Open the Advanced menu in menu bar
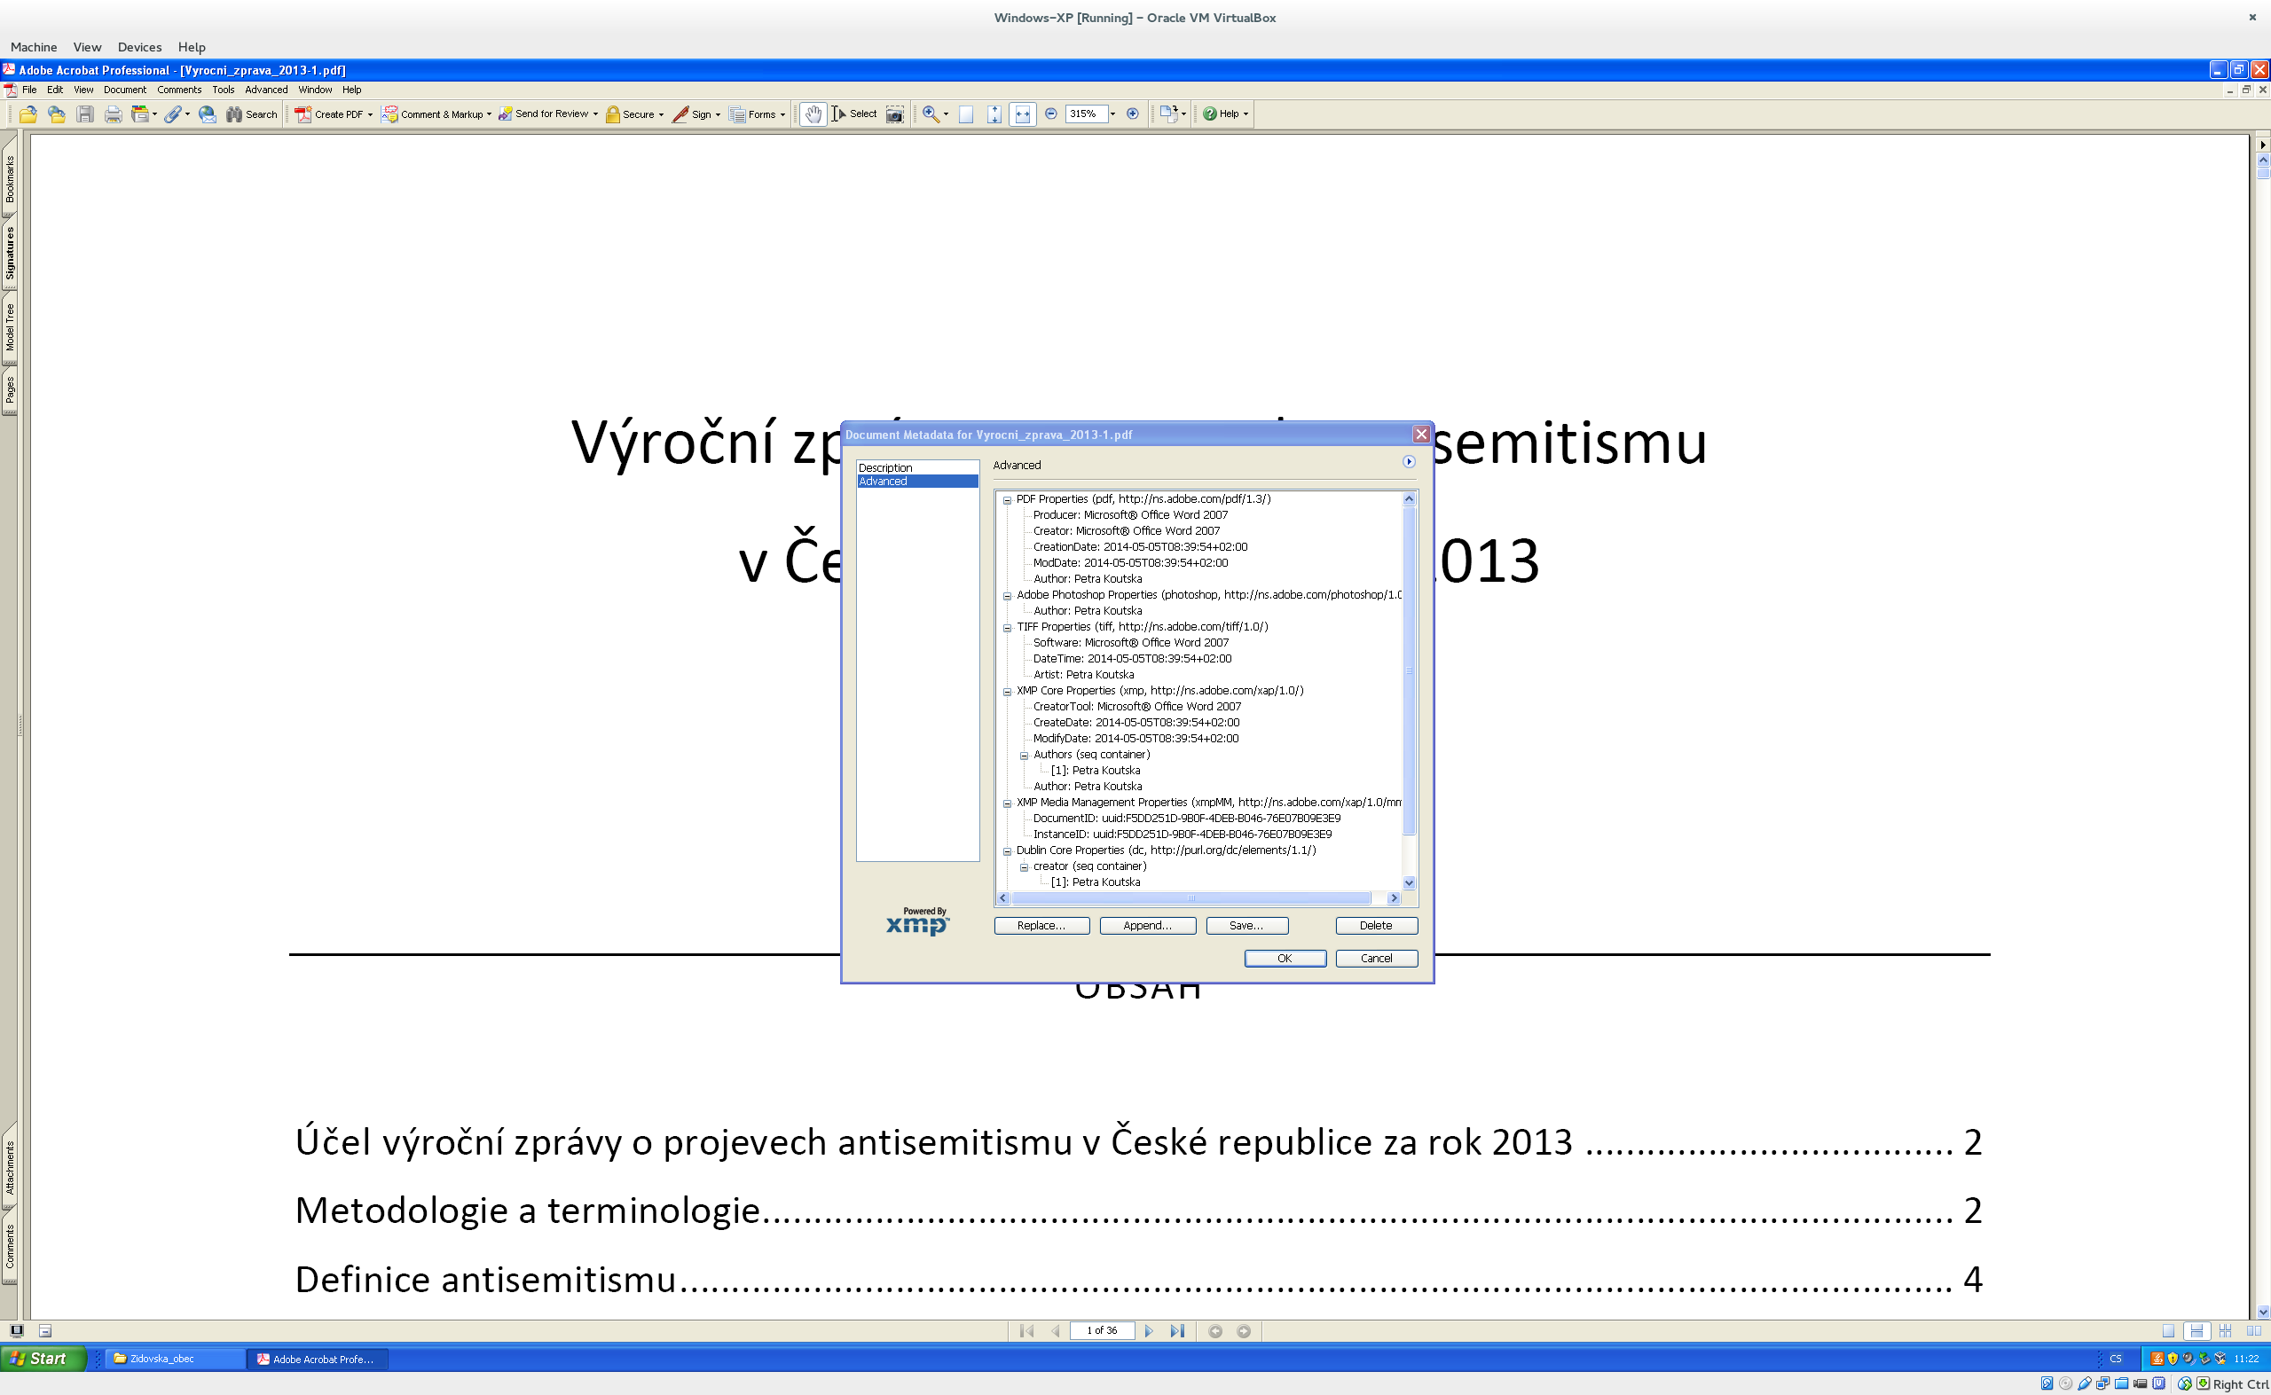 pyautogui.click(x=266, y=90)
